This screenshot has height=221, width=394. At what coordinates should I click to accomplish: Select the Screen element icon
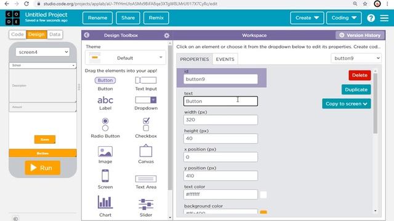pos(105,176)
